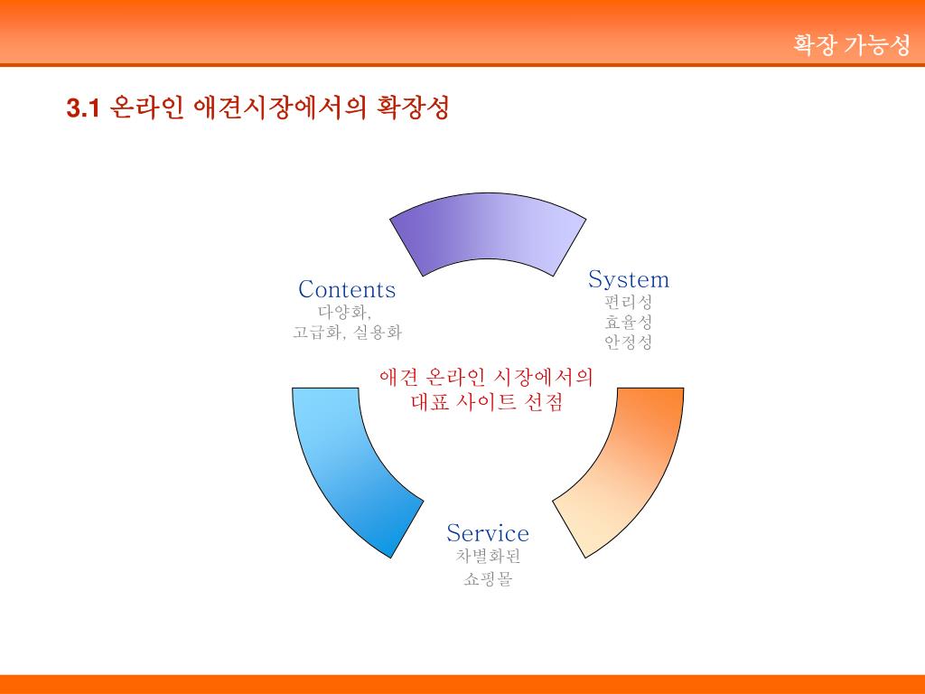
Task: Select the purple arc segment at top
Action: [488, 231]
